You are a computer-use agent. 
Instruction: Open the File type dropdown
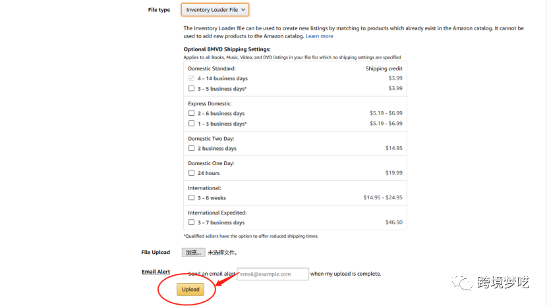coord(216,10)
